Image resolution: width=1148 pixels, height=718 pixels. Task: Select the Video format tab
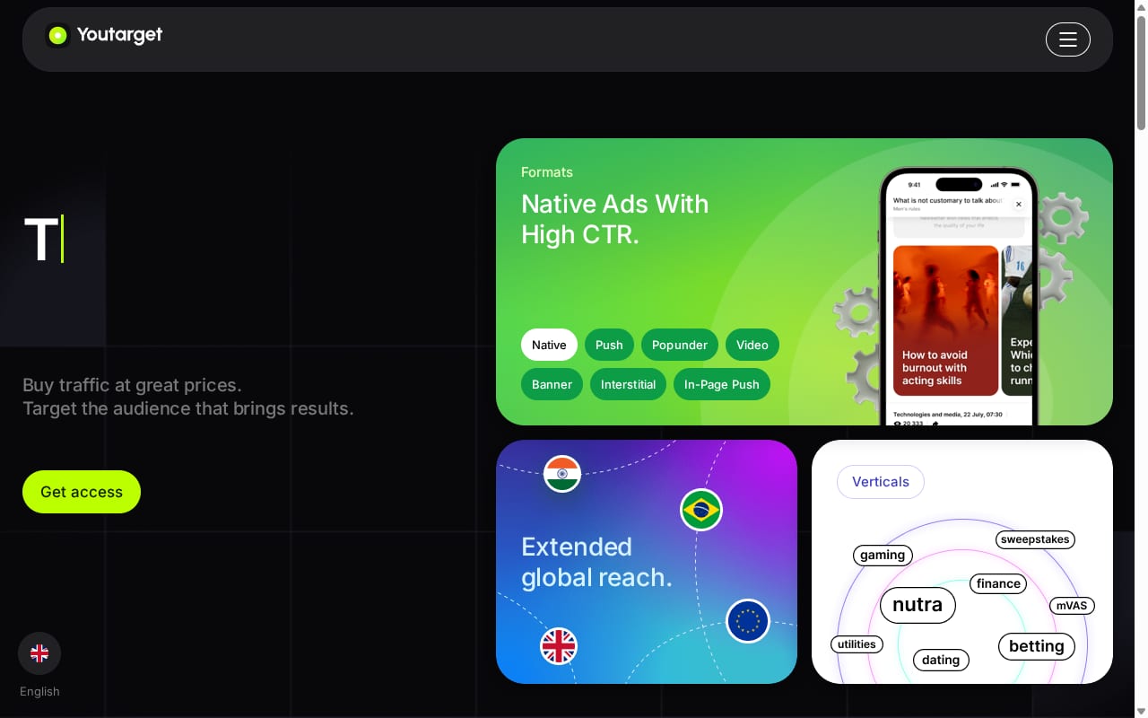click(x=752, y=345)
